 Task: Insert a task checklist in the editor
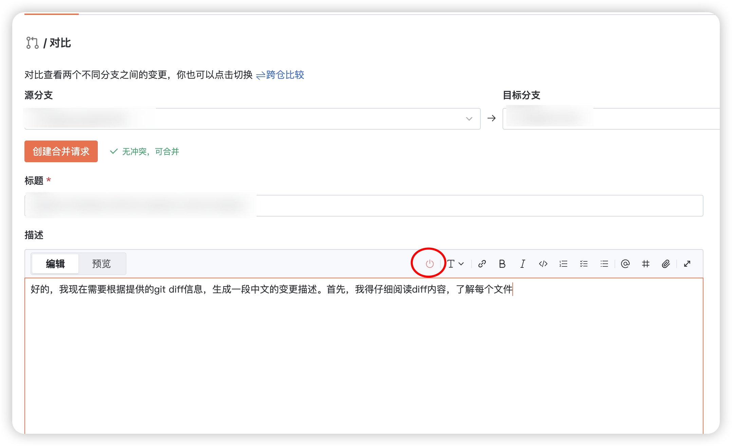(x=584, y=264)
